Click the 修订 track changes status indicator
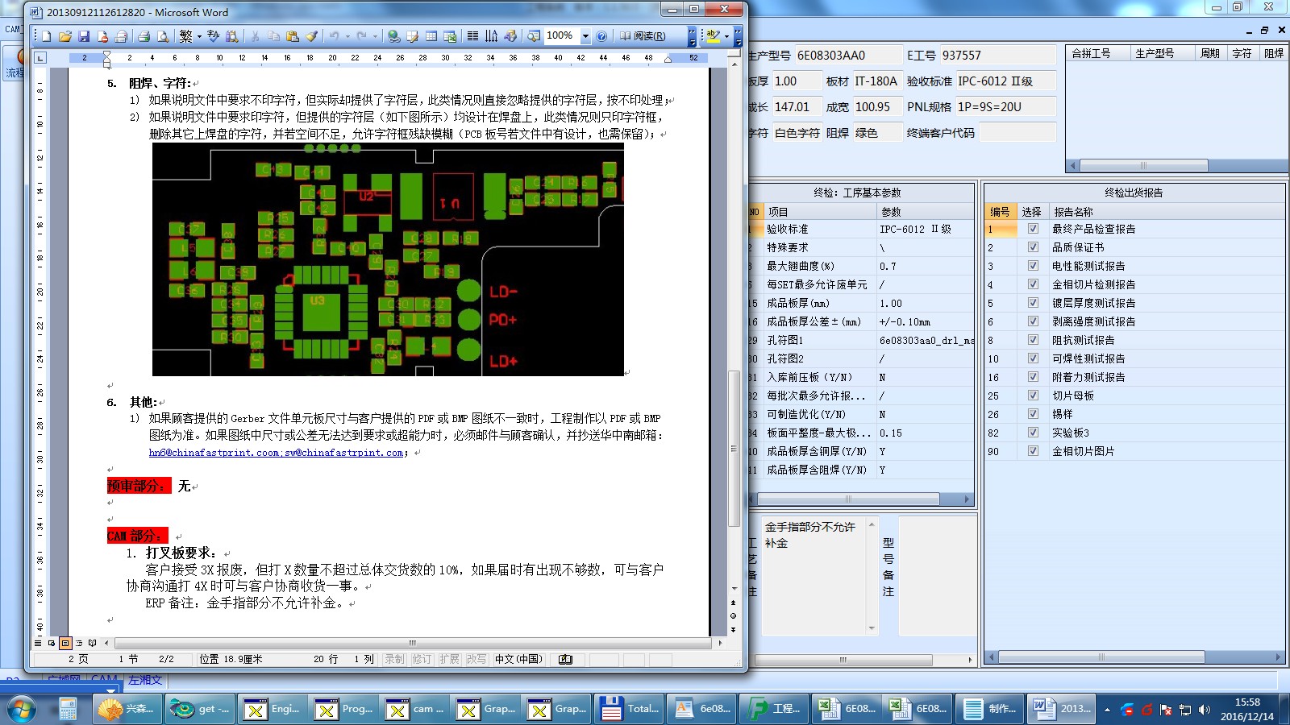1290x725 pixels. [x=422, y=659]
